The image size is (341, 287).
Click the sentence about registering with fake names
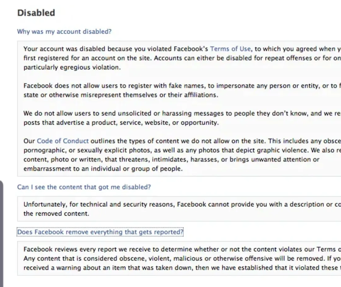pos(158,86)
